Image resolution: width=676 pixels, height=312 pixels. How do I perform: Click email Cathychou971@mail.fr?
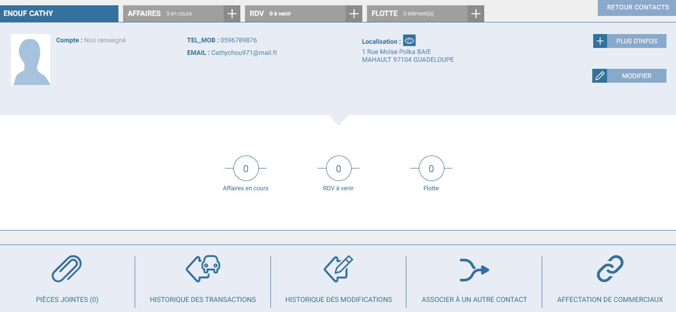(244, 53)
